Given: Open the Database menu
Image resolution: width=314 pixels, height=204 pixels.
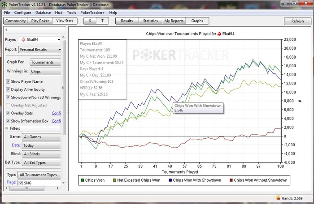Looking at the screenshot, I should pos(43,13).
